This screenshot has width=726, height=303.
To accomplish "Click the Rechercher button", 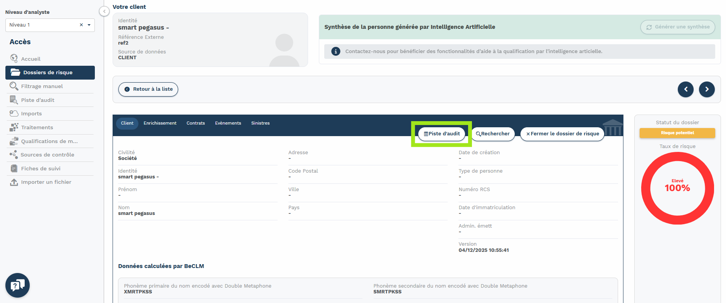I will (x=493, y=134).
